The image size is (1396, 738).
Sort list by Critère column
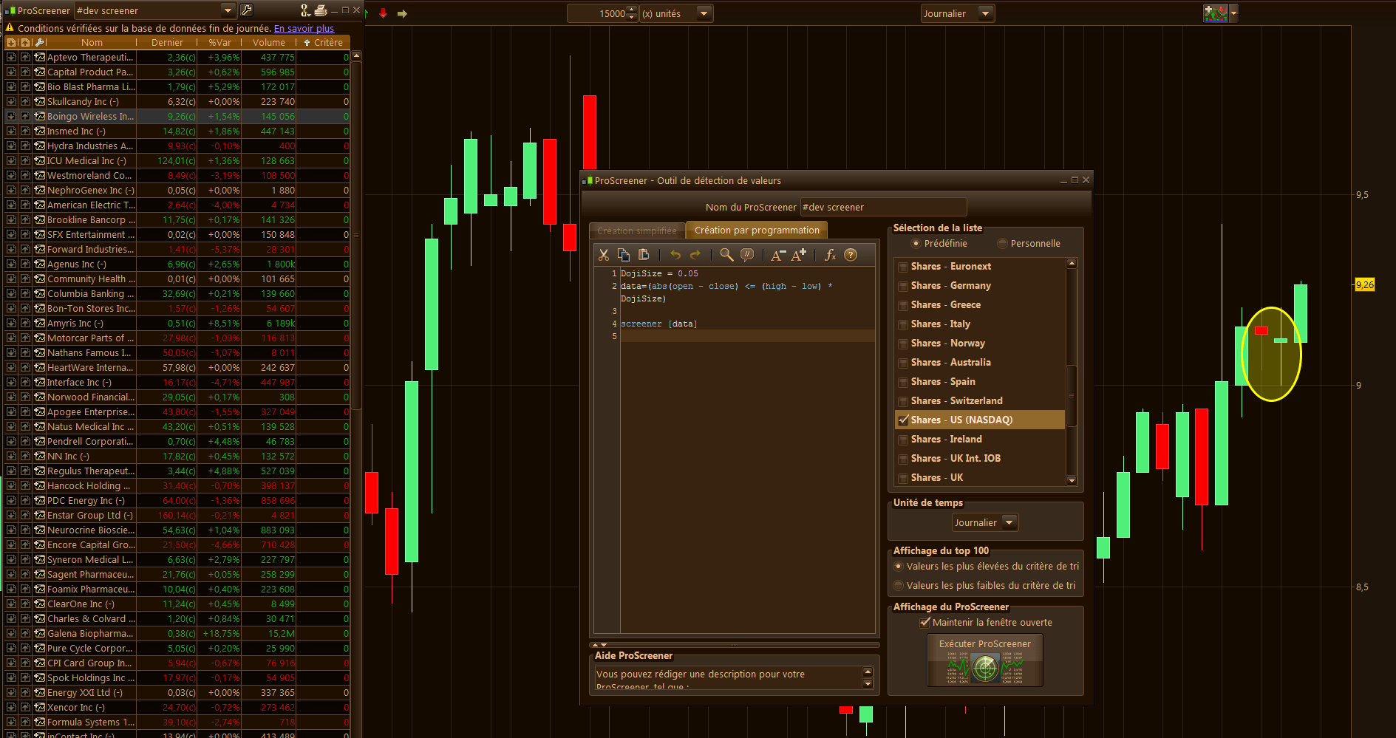pos(324,43)
